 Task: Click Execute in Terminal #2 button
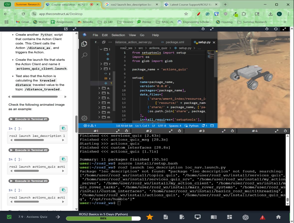pyautogui.click(x=29, y=150)
